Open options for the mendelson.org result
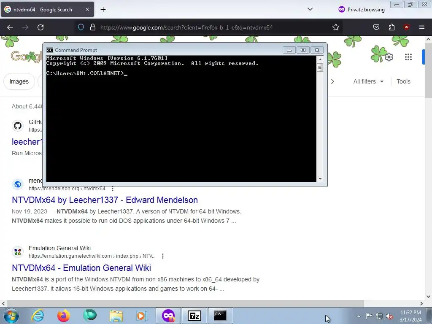Screen dimensions: 432x324 (x=112, y=189)
